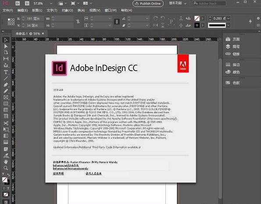Open the stroke style dropdown

229,25
